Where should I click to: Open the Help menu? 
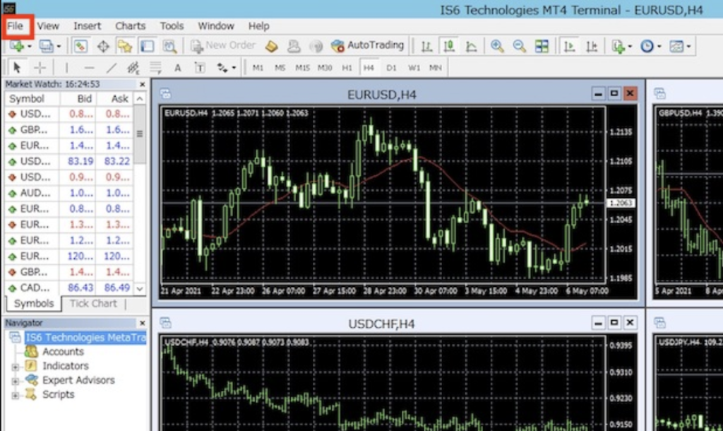258,26
